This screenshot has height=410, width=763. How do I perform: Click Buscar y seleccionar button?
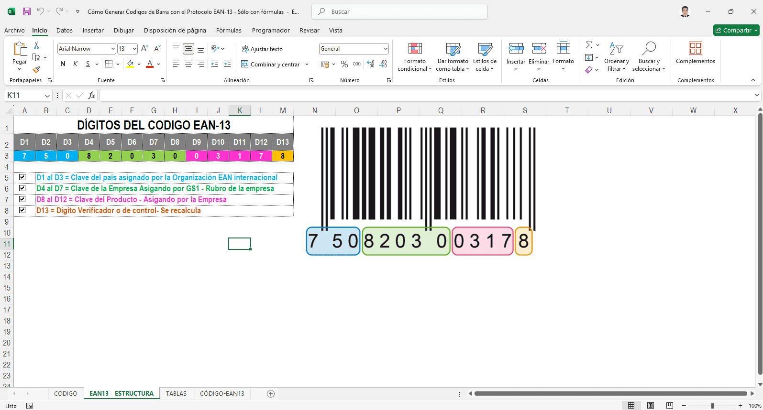point(649,57)
